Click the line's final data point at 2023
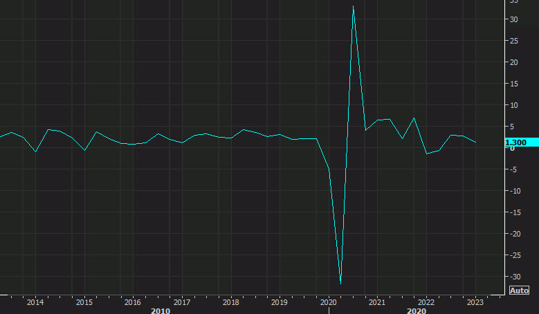539x314 pixels. (475, 142)
